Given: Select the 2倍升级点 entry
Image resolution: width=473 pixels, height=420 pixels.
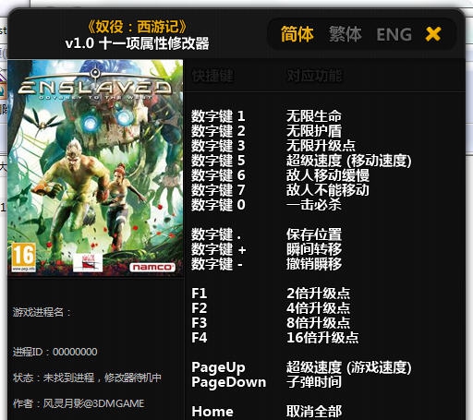Looking at the screenshot, I should click(318, 294).
